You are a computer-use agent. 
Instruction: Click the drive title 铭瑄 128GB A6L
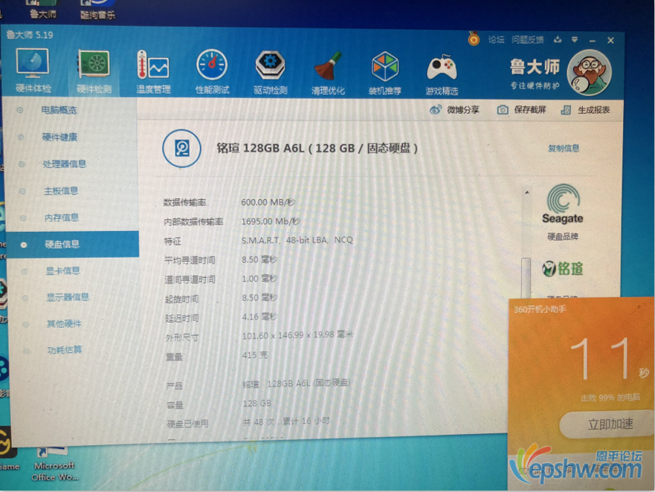click(317, 148)
